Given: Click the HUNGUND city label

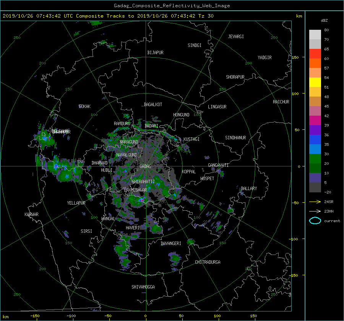Looking at the screenshot, I should click(181, 115).
